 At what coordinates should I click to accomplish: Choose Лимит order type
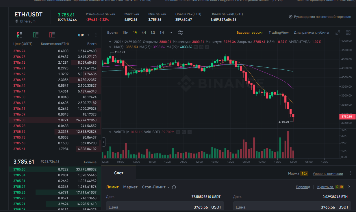tap(112, 187)
